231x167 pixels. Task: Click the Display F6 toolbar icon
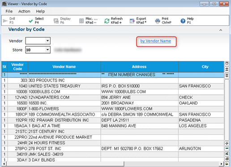coord(56,21)
